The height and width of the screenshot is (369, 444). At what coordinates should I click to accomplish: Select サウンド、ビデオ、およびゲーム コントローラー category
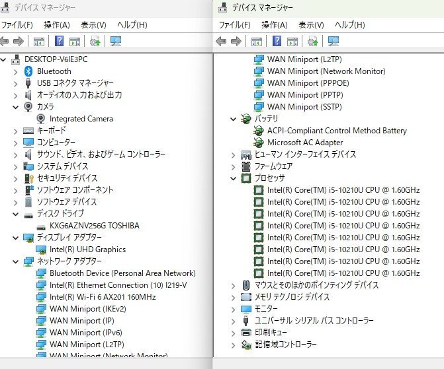click(101, 154)
